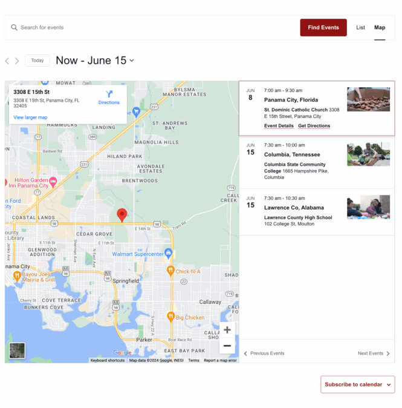Image resolution: width=402 pixels, height=408 pixels.
Task: Go to previous date range arrow
Action: [7, 61]
